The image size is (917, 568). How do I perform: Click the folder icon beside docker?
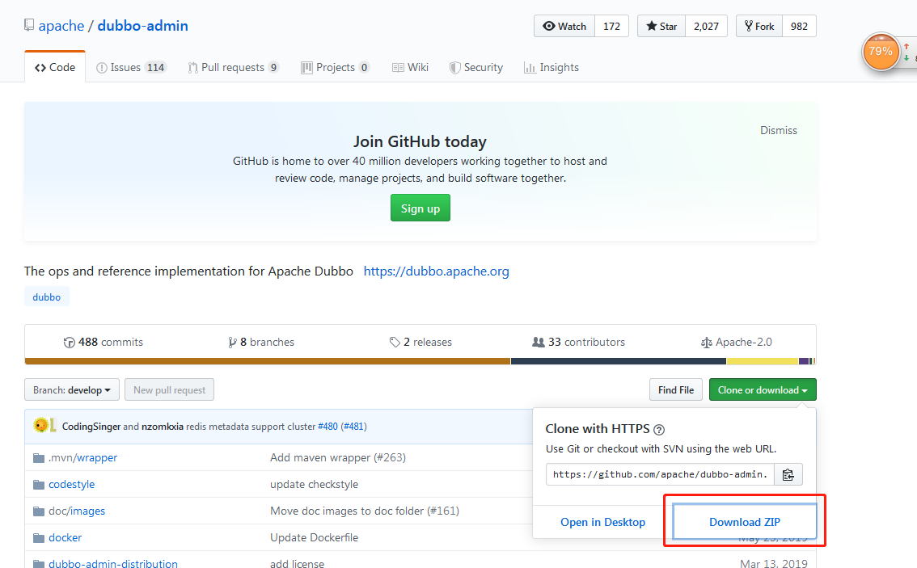tap(39, 537)
